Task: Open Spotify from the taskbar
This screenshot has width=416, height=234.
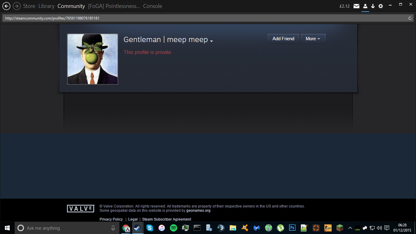Action: [174, 228]
